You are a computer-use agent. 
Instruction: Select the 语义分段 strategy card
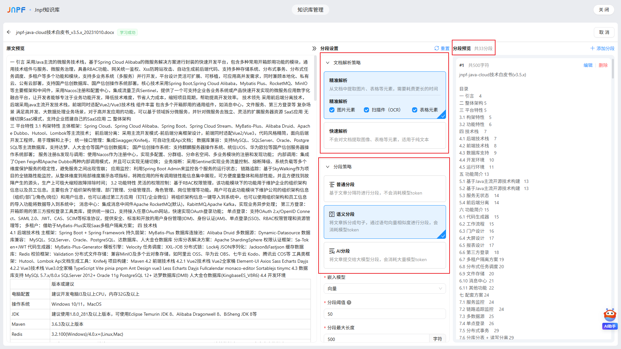(x=385, y=222)
